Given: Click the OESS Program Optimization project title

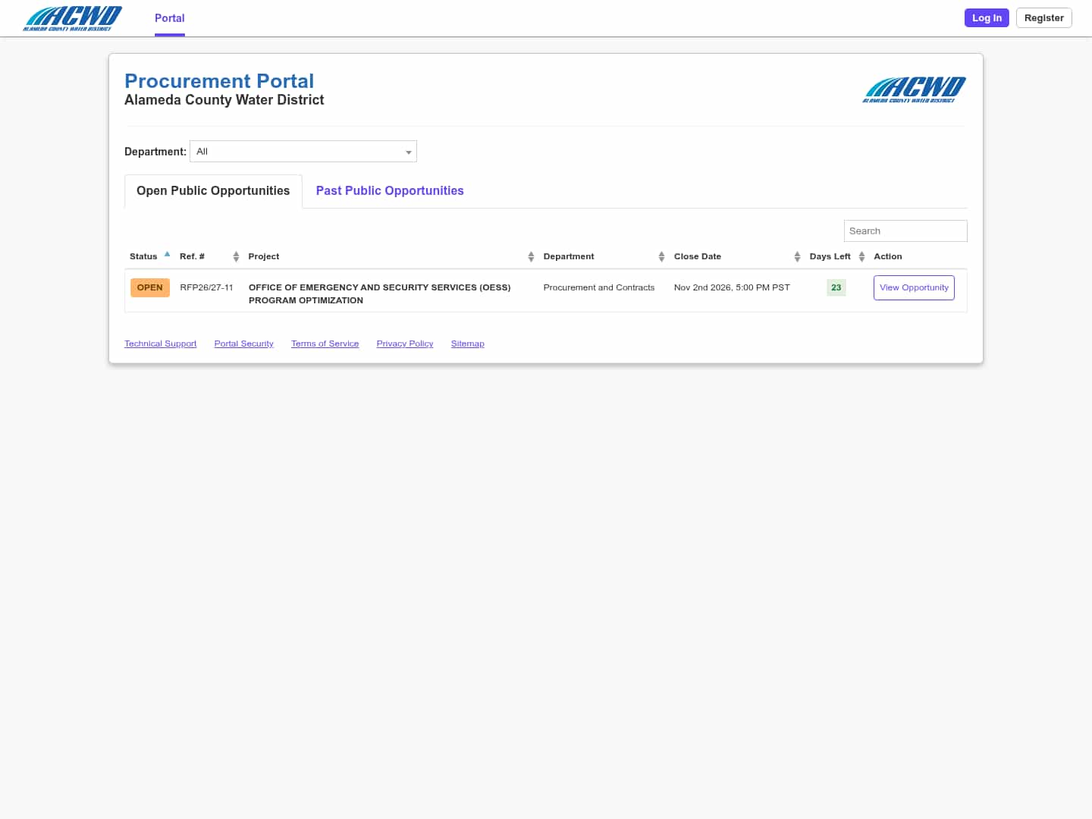Looking at the screenshot, I should pyautogui.click(x=379, y=293).
